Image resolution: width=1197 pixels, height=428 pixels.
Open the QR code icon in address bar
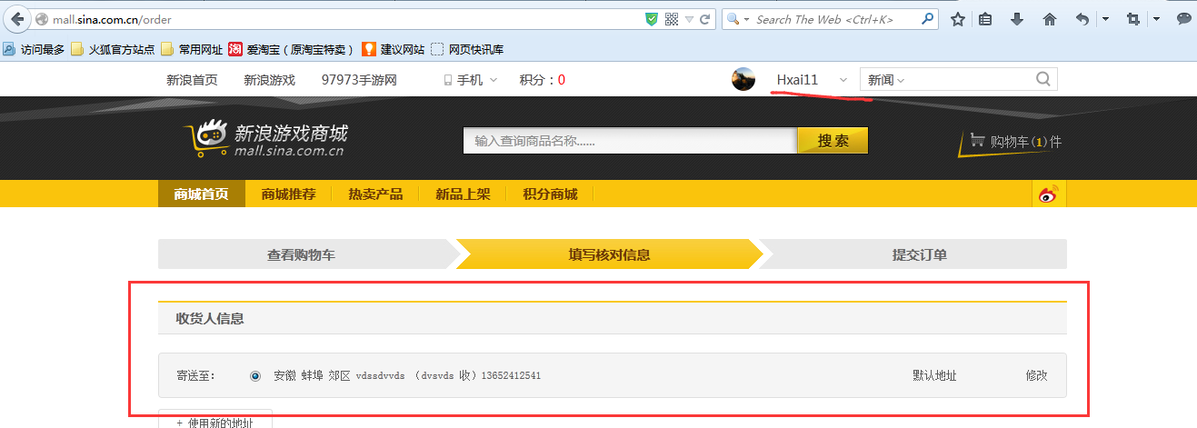pyautogui.click(x=672, y=19)
